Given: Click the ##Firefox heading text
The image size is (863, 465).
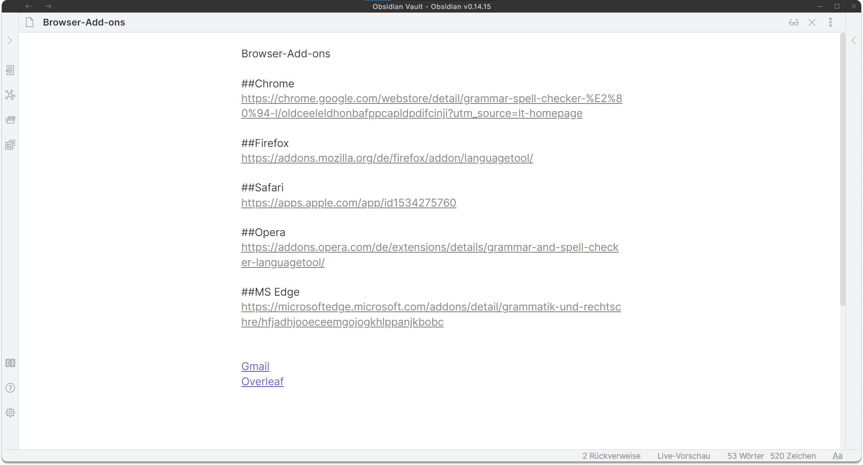Looking at the screenshot, I should (x=265, y=143).
